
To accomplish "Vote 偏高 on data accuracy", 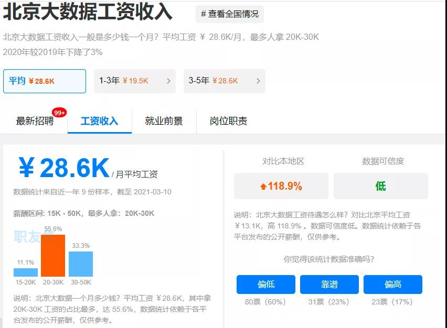I will click(x=392, y=285).
